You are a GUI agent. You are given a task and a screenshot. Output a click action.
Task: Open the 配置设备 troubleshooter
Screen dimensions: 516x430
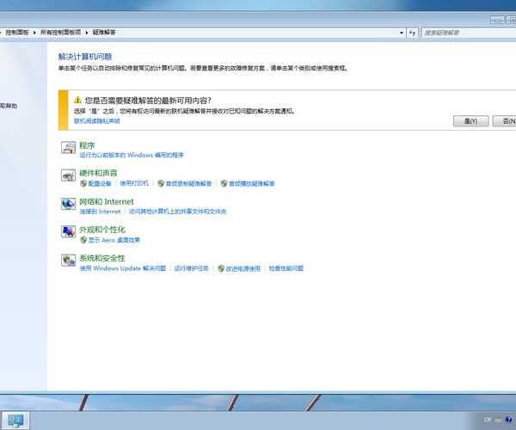pyautogui.click(x=100, y=183)
